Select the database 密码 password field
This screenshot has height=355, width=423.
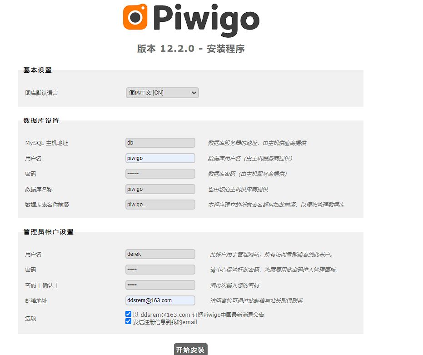(160, 174)
